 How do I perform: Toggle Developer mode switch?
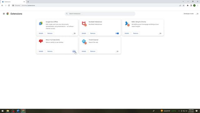[197, 14]
